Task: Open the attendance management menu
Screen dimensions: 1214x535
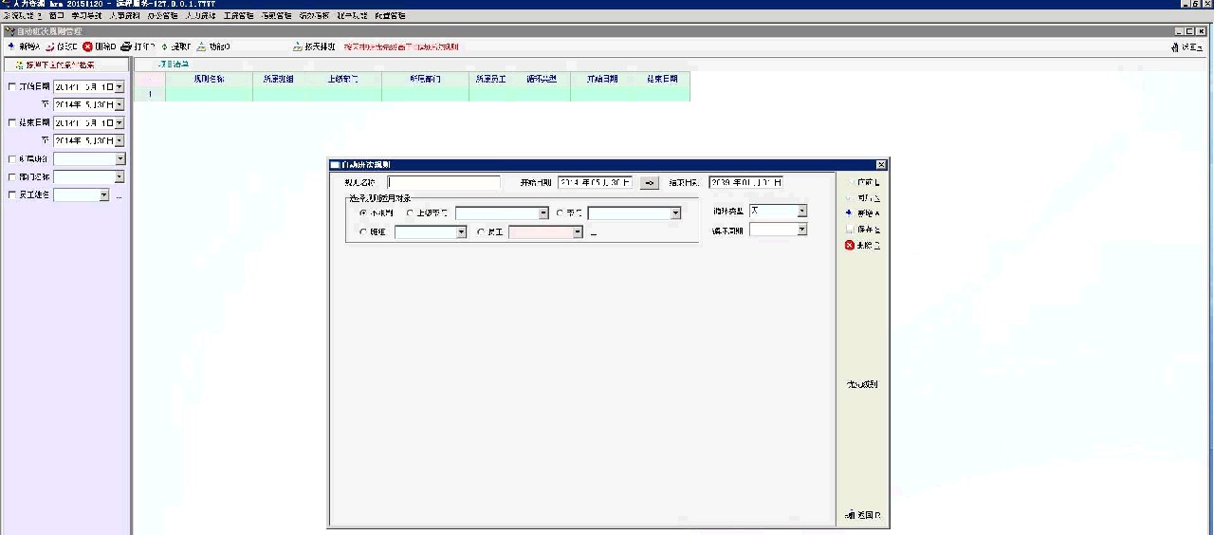Action: pos(276,16)
